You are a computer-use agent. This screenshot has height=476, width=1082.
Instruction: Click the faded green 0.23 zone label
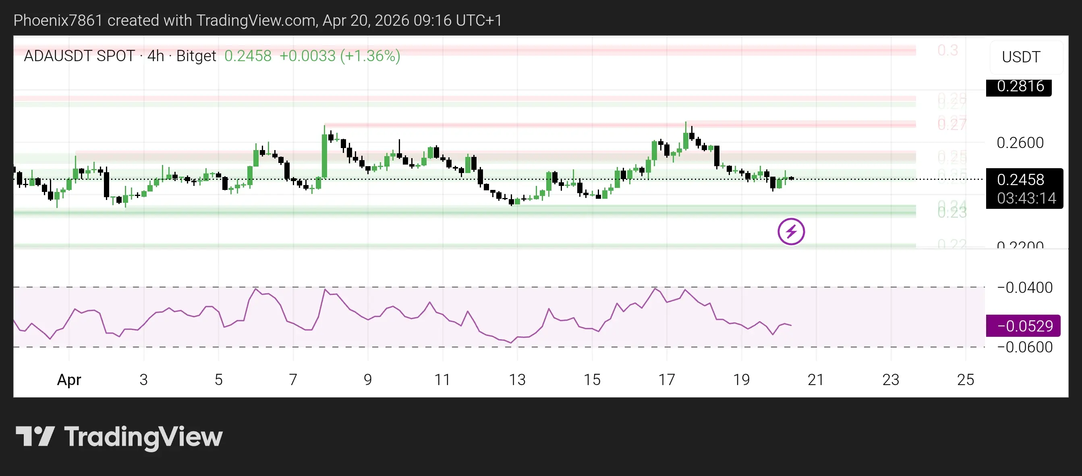tap(952, 212)
